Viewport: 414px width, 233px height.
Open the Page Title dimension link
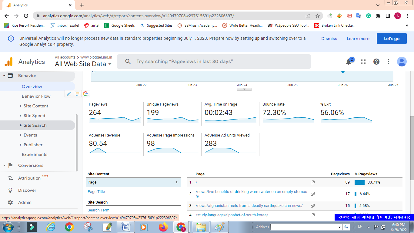point(96,192)
